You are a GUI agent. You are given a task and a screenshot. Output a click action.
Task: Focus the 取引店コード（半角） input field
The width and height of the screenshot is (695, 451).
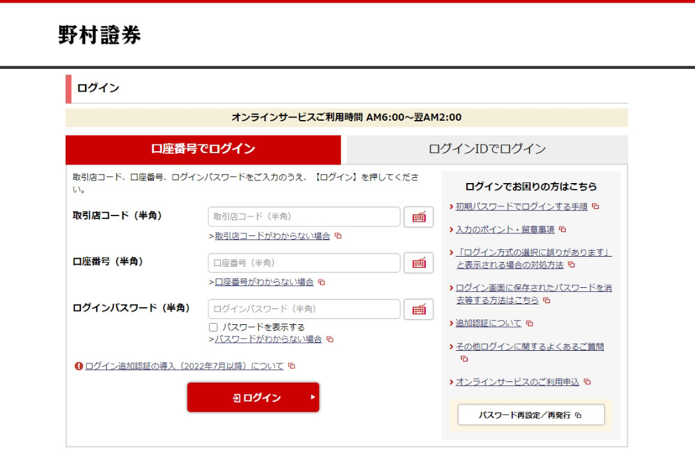pos(304,217)
